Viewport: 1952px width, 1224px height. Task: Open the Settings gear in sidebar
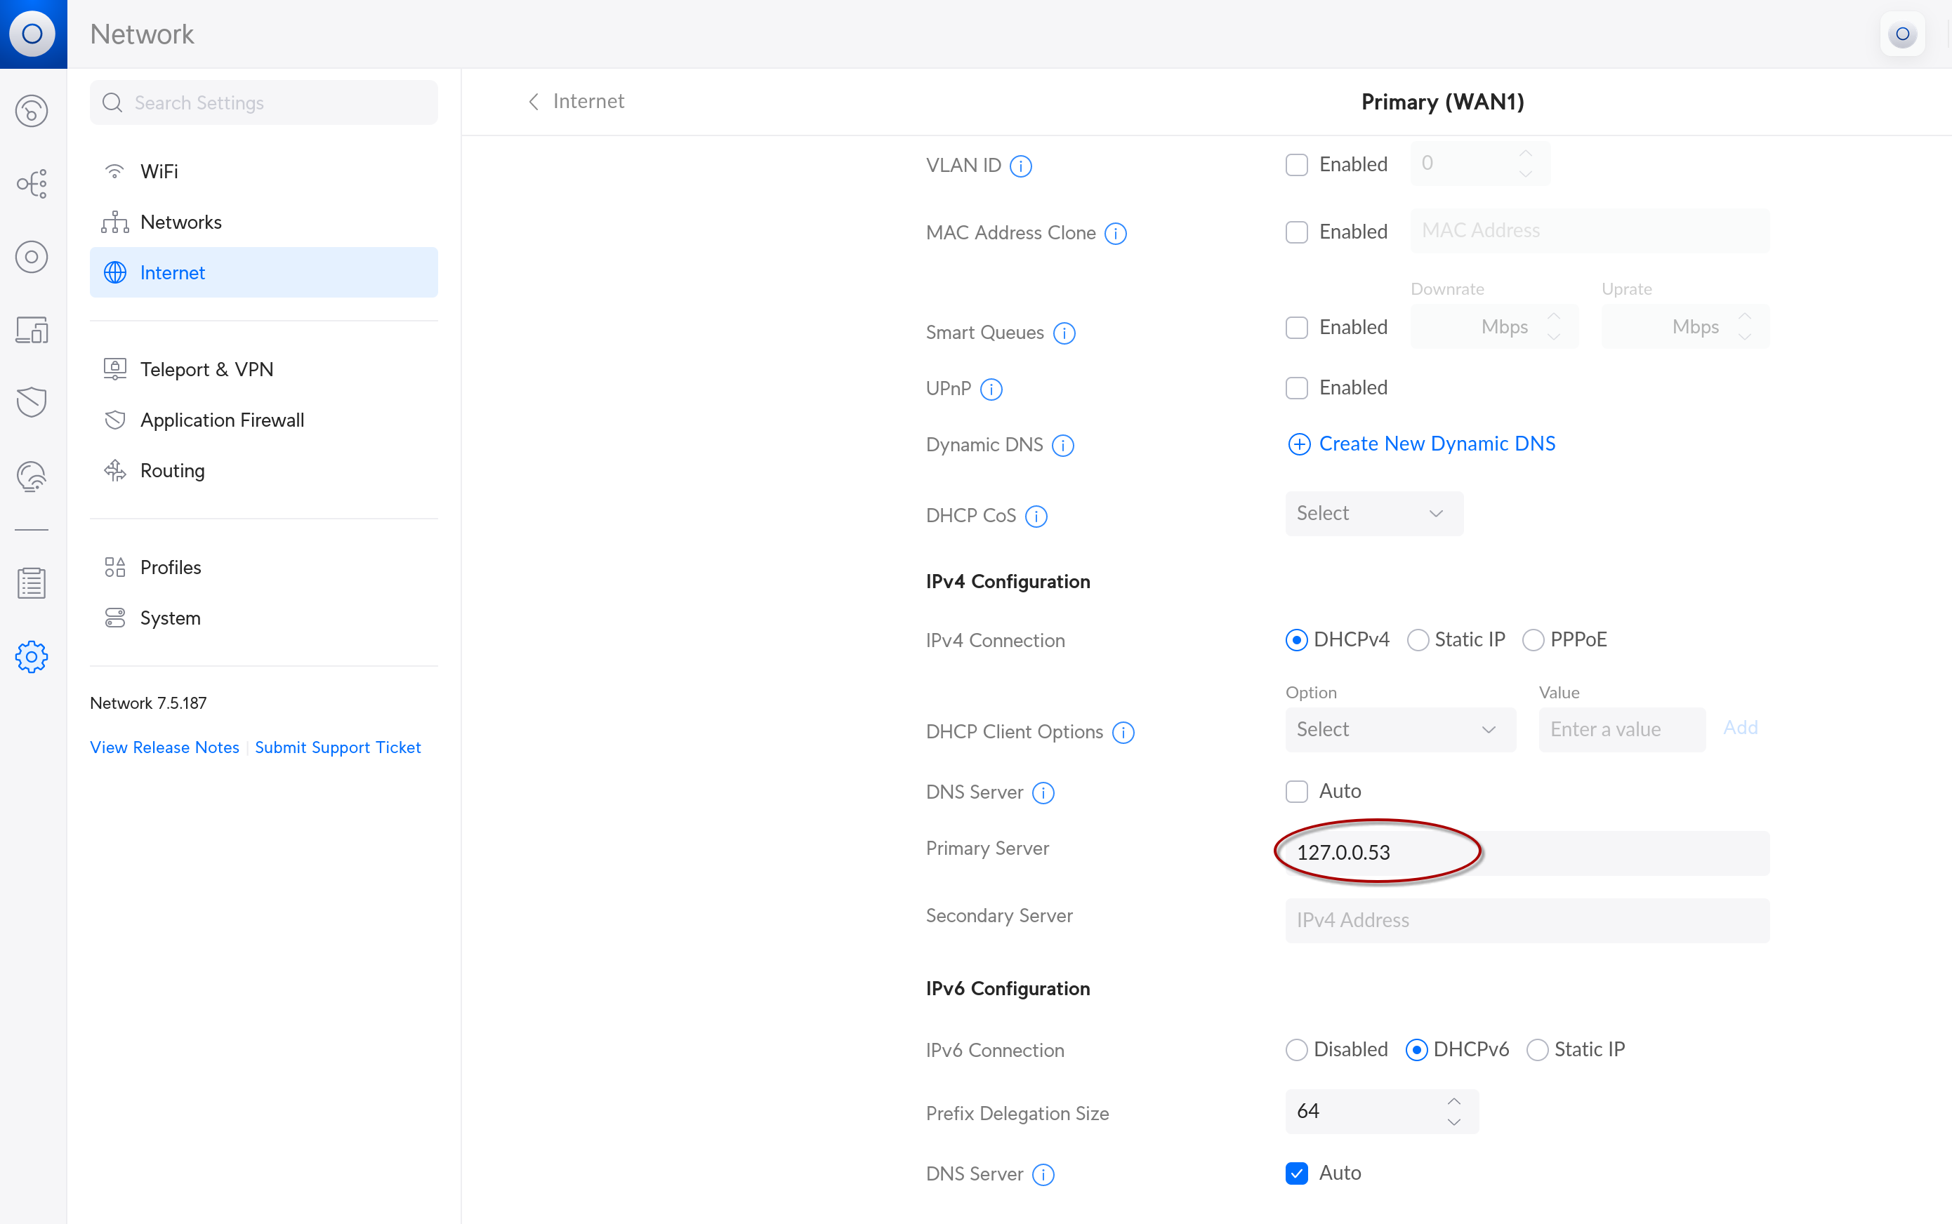32,656
